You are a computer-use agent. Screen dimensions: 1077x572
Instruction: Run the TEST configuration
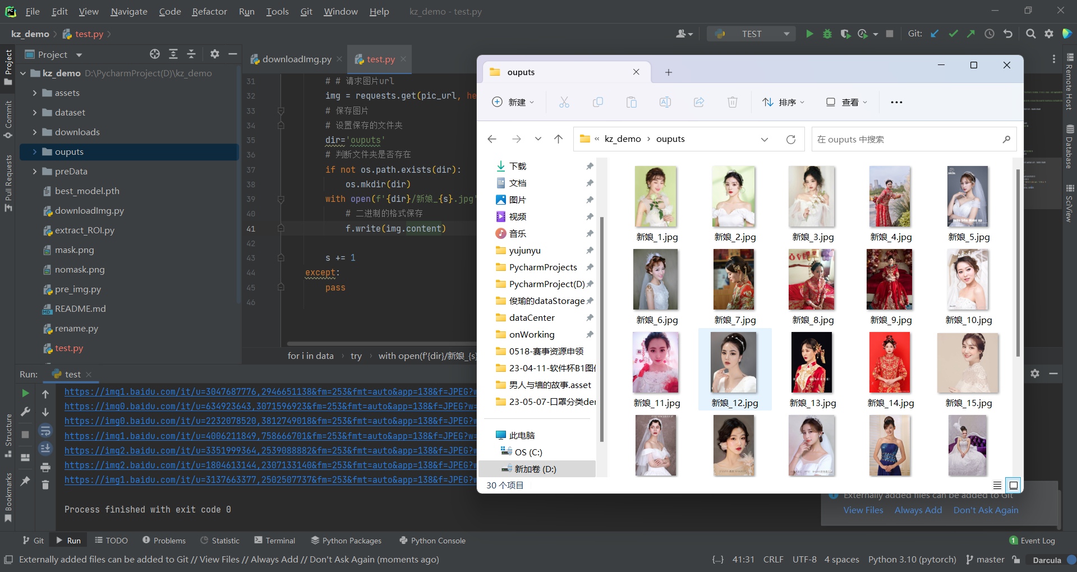(x=809, y=34)
